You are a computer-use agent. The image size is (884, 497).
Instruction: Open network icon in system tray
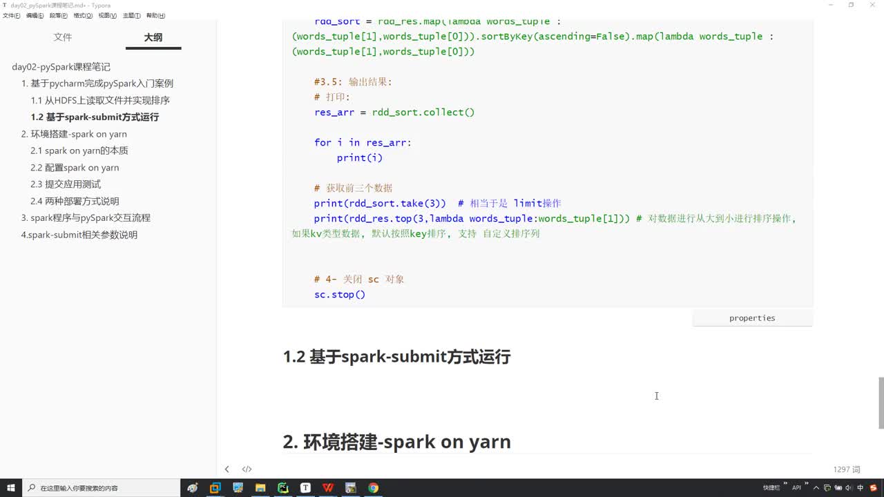838,488
